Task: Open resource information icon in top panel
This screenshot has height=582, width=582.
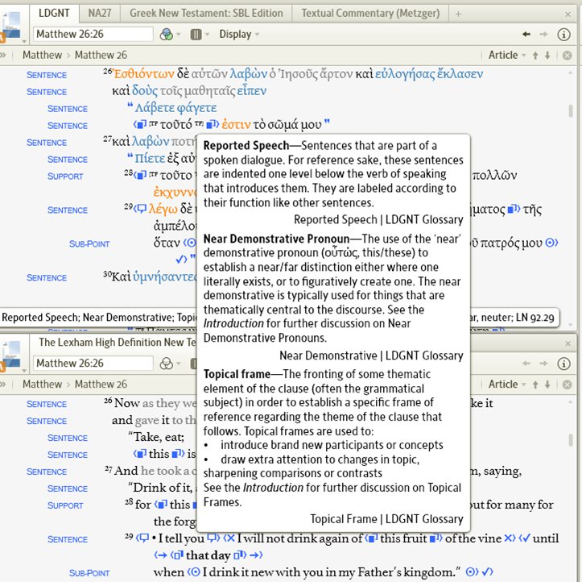Action: pos(563,35)
